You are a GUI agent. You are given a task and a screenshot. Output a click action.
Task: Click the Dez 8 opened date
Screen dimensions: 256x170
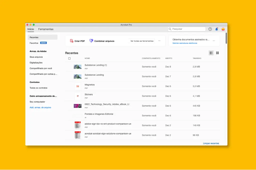tap(168, 67)
